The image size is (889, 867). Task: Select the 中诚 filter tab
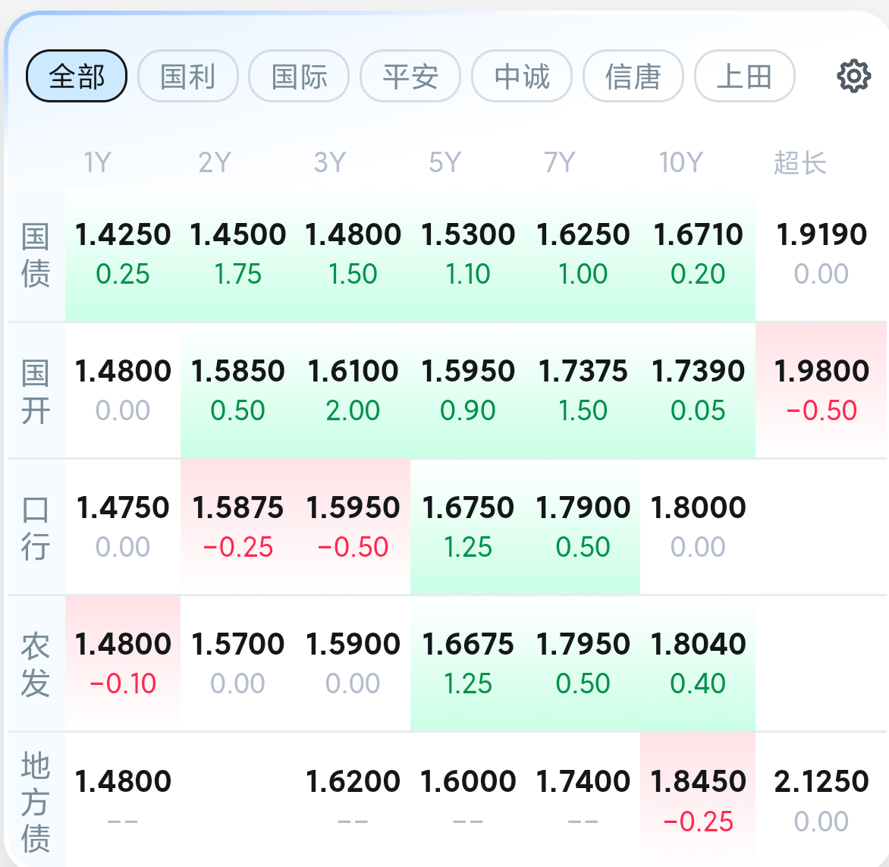click(x=522, y=76)
